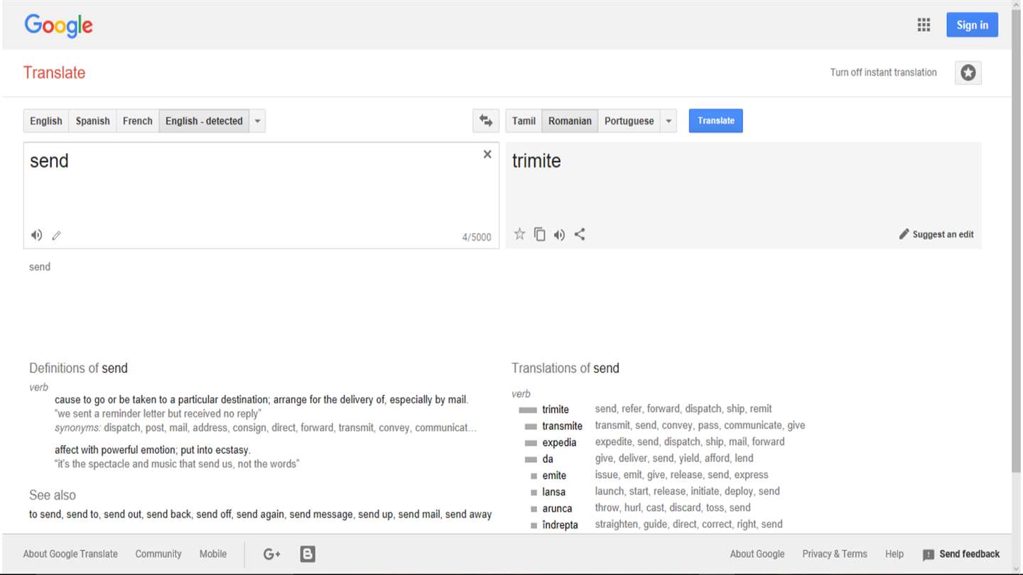
Task: Click Suggest an edit
Action: point(936,234)
